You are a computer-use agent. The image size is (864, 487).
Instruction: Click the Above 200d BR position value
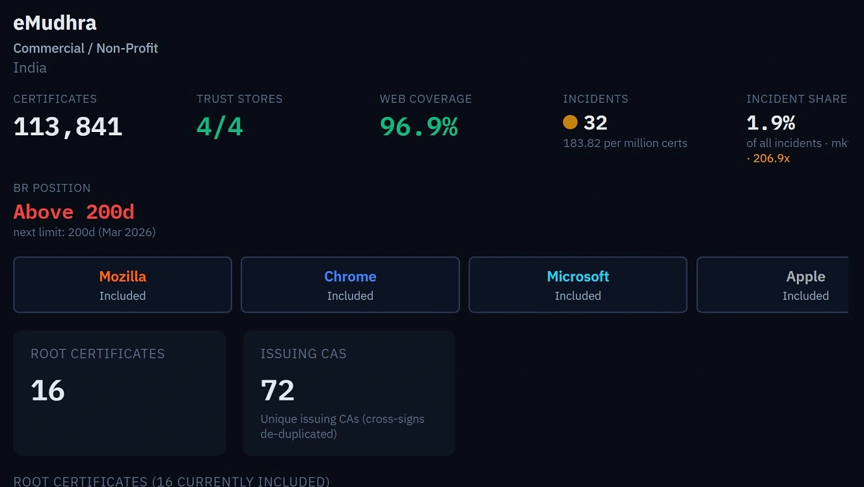coord(74,212)
